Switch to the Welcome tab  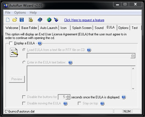12,28
